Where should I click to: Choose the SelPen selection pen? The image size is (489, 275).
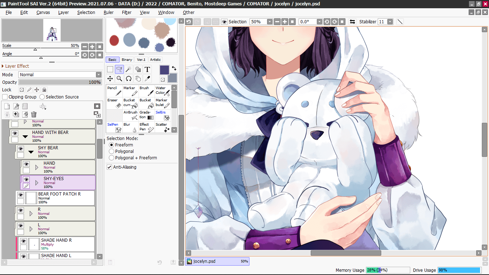[x=114, y=127]
